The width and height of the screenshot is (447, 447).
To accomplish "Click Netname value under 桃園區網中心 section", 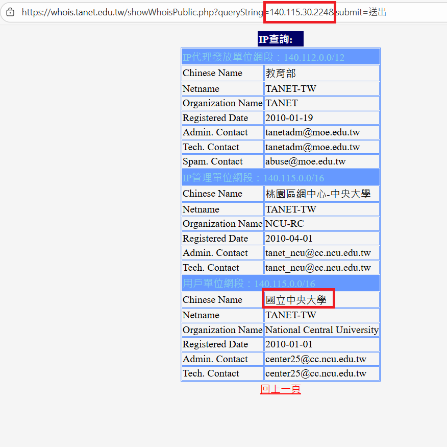I will [322, 209].
